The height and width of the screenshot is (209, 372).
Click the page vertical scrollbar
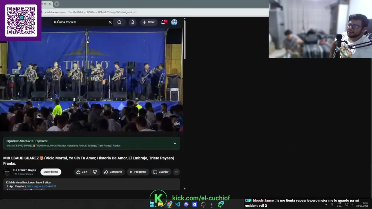point(185,39)
